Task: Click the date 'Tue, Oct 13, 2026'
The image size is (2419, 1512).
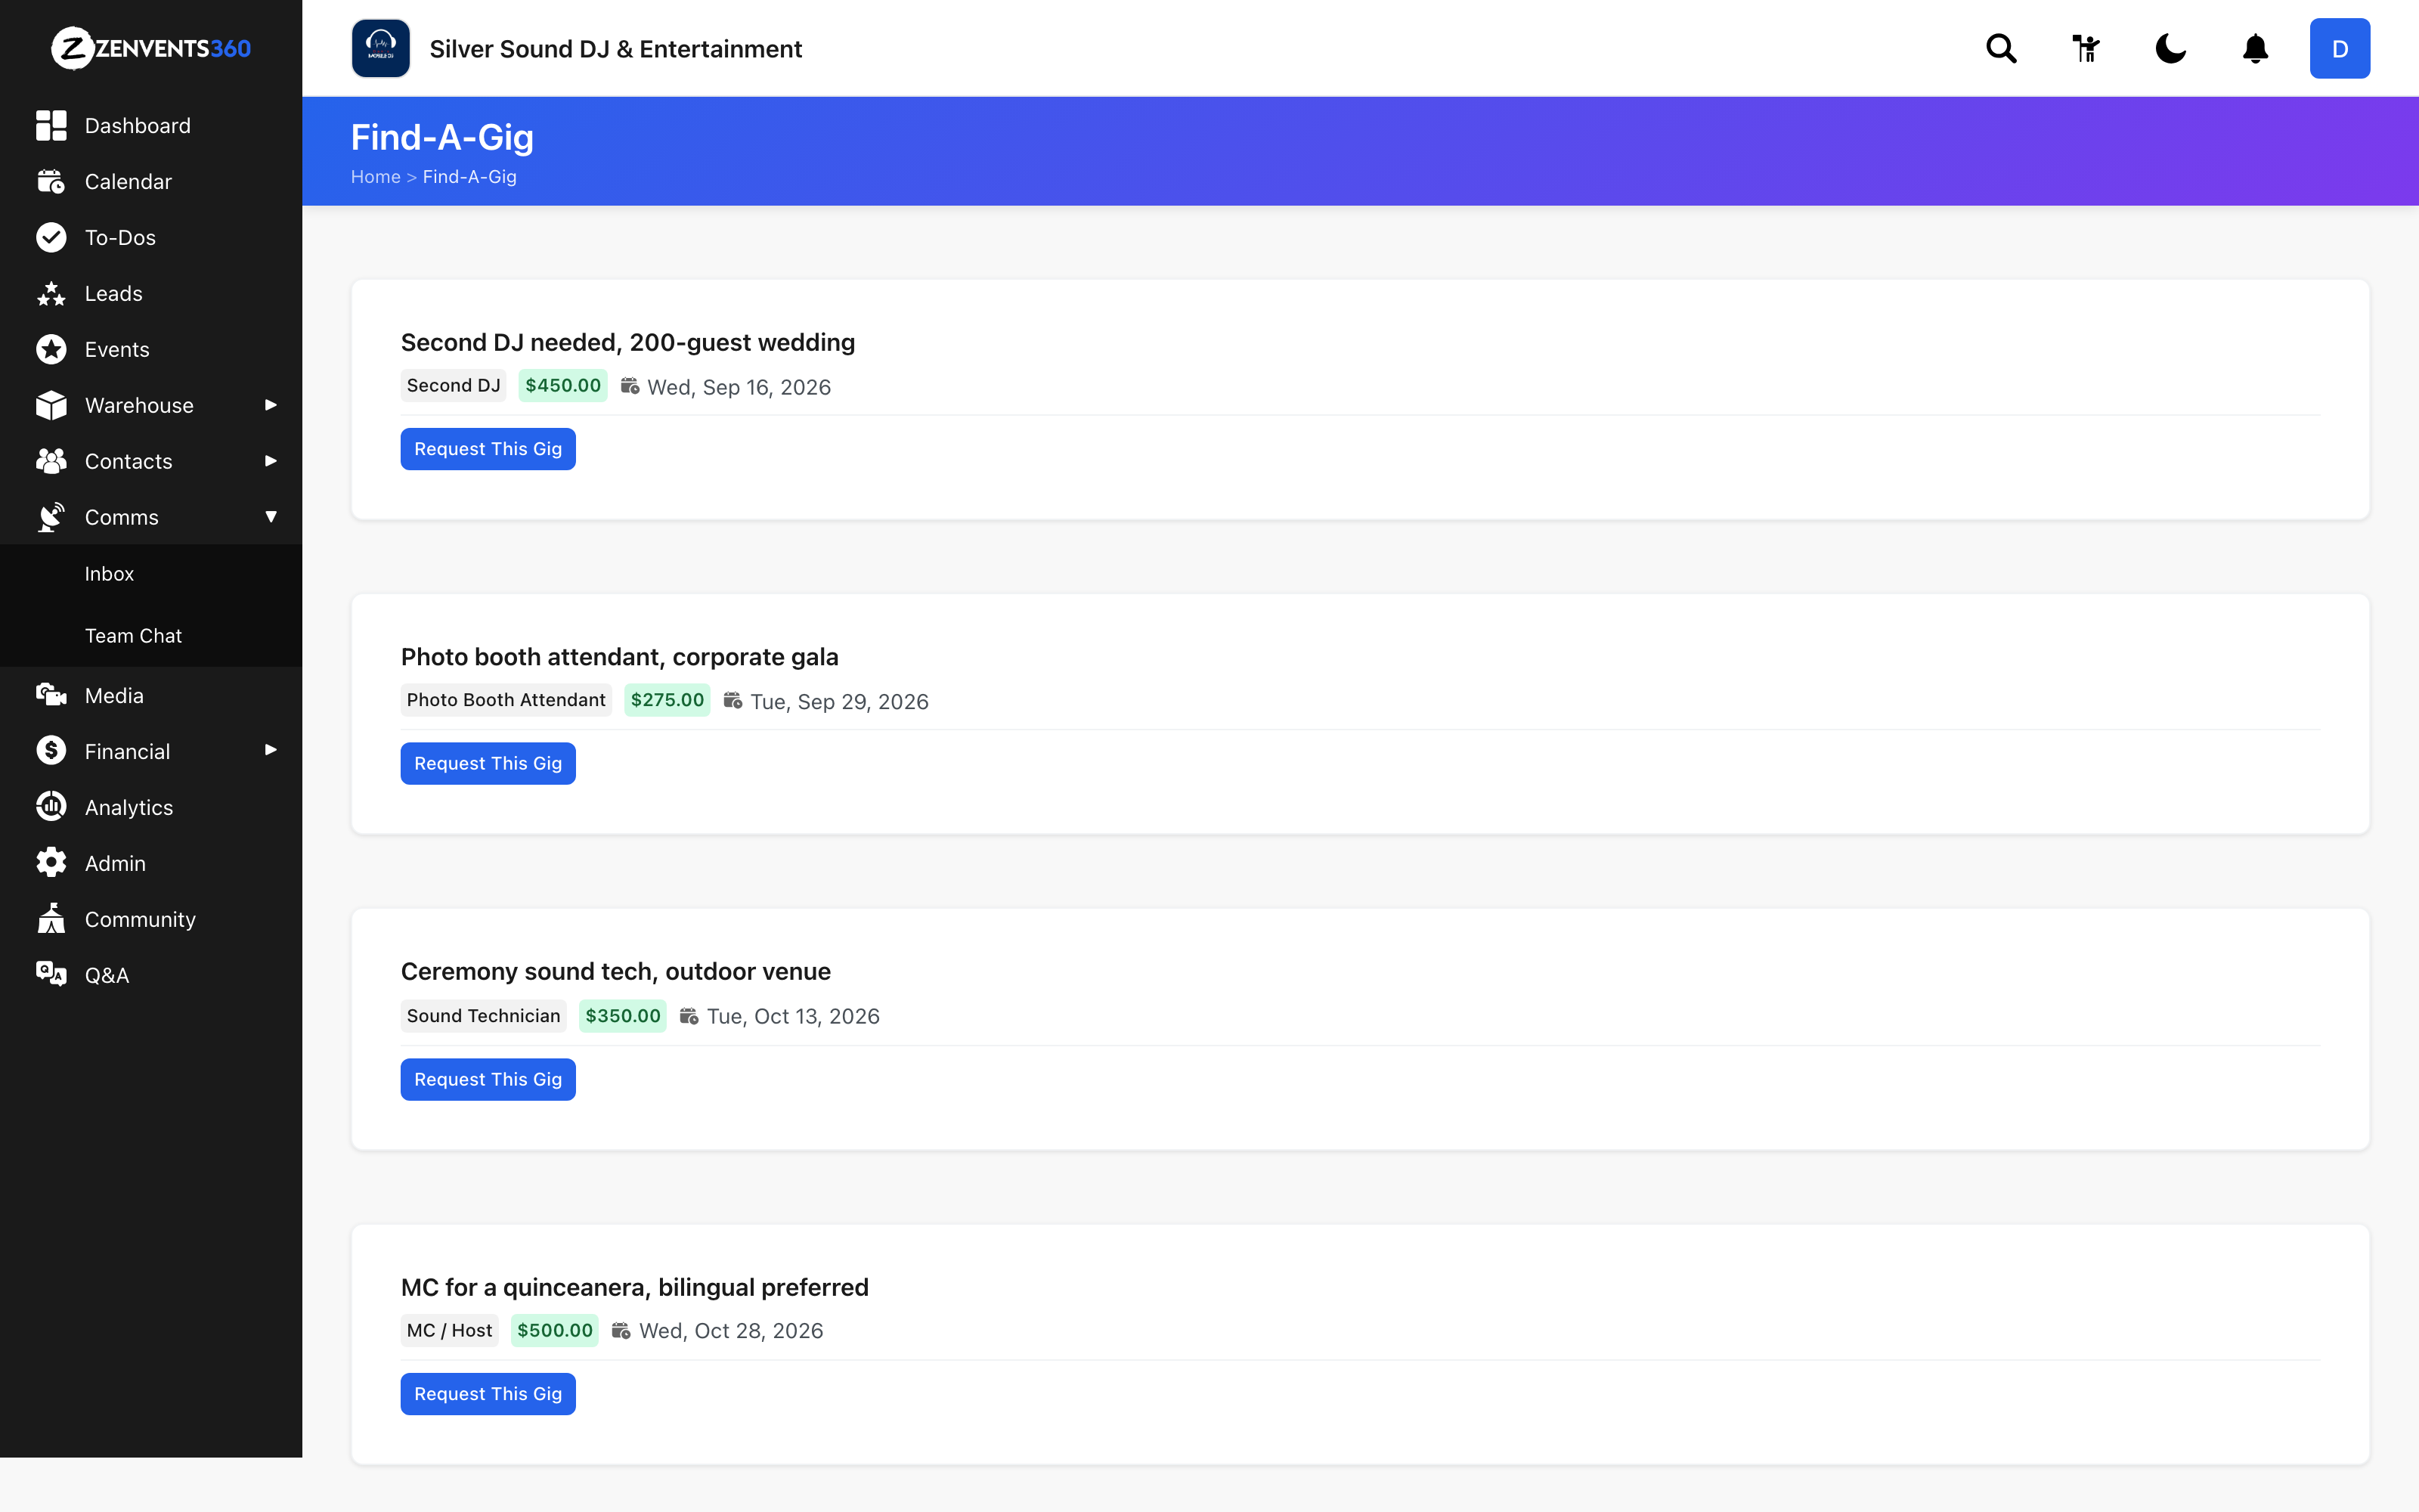Action: click(x=794, y=1017)
